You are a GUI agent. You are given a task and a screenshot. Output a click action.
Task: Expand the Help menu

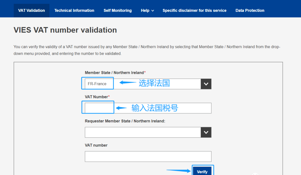[147, 10]
